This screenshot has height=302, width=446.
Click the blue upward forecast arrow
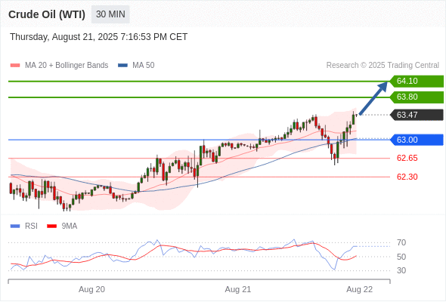[x=373, y=98]
